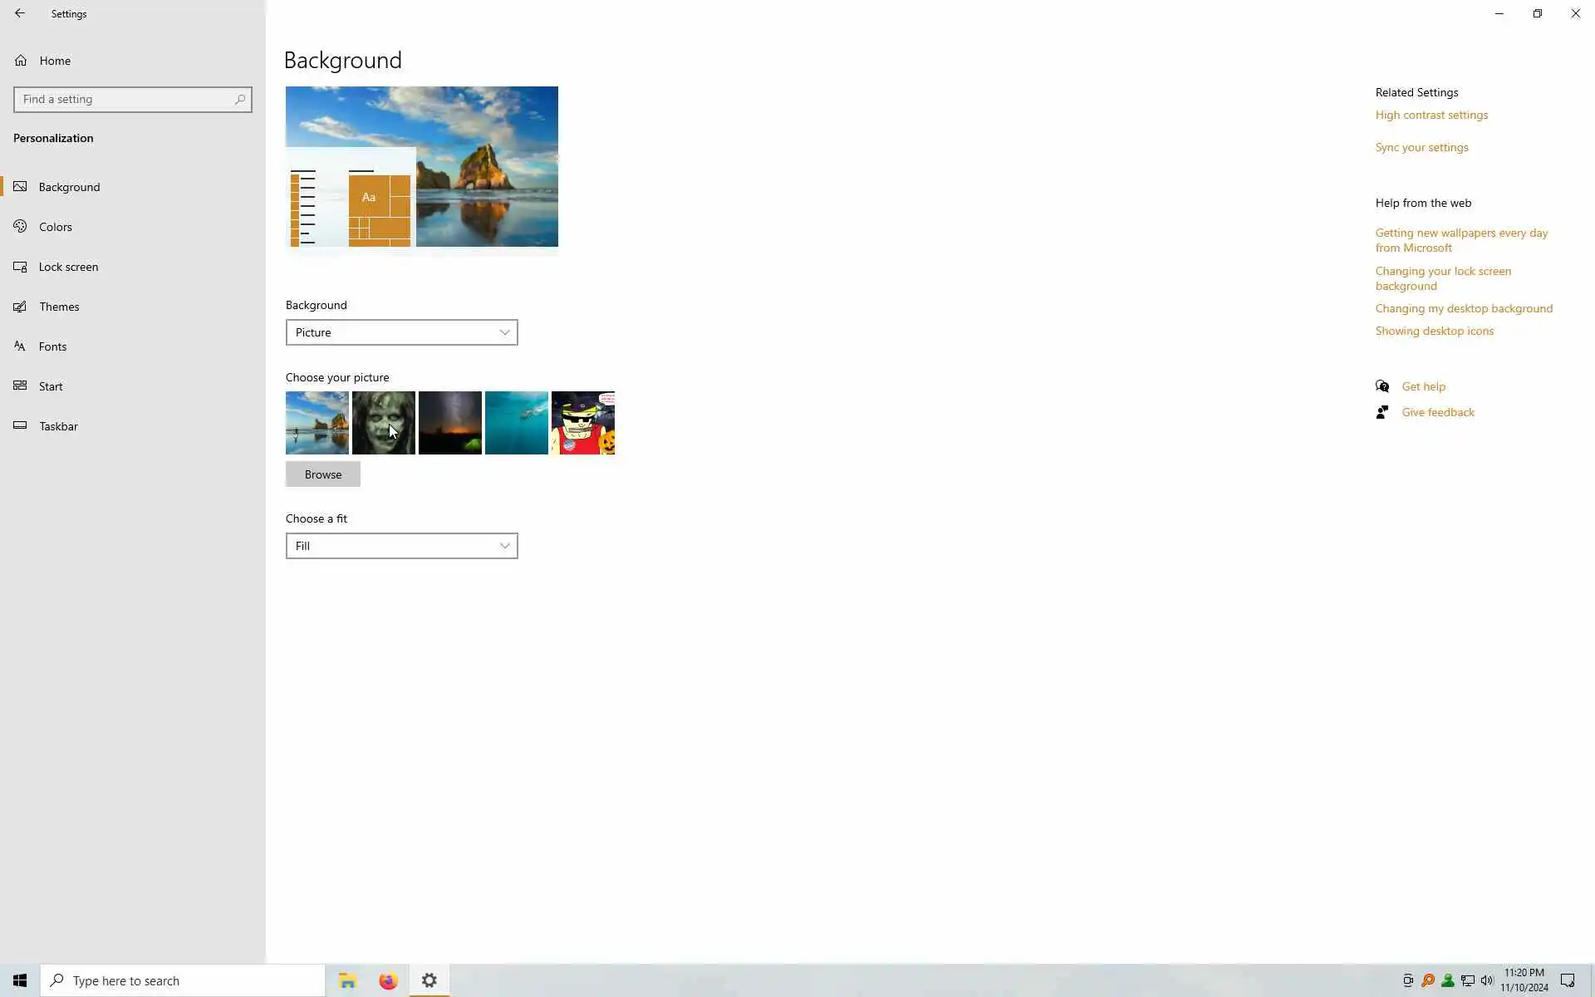Screen dimensions: 1595x997
Task: Click Give feedback link
Action: (x=1437, y=412)
